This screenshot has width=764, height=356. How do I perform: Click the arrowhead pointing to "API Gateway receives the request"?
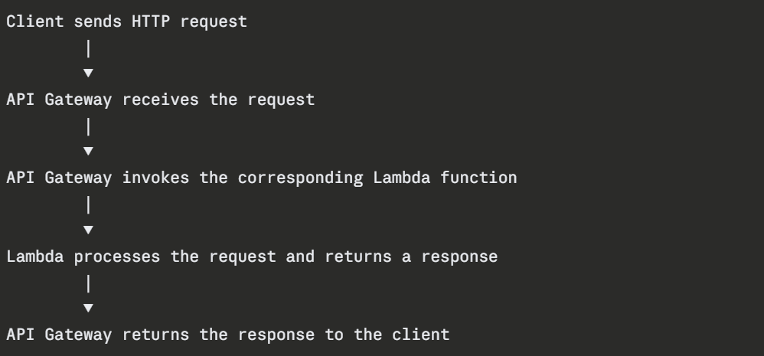[x=88, y=73]
